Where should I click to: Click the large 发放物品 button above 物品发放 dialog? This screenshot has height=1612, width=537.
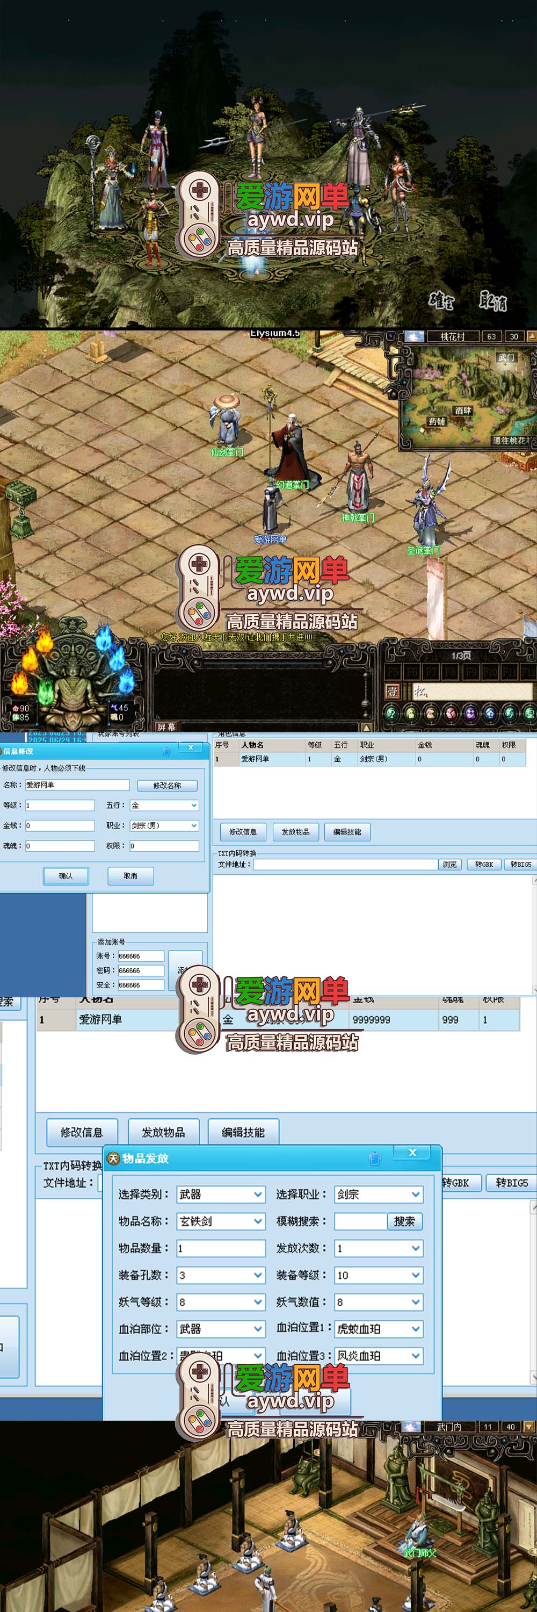coord(163,1132)
